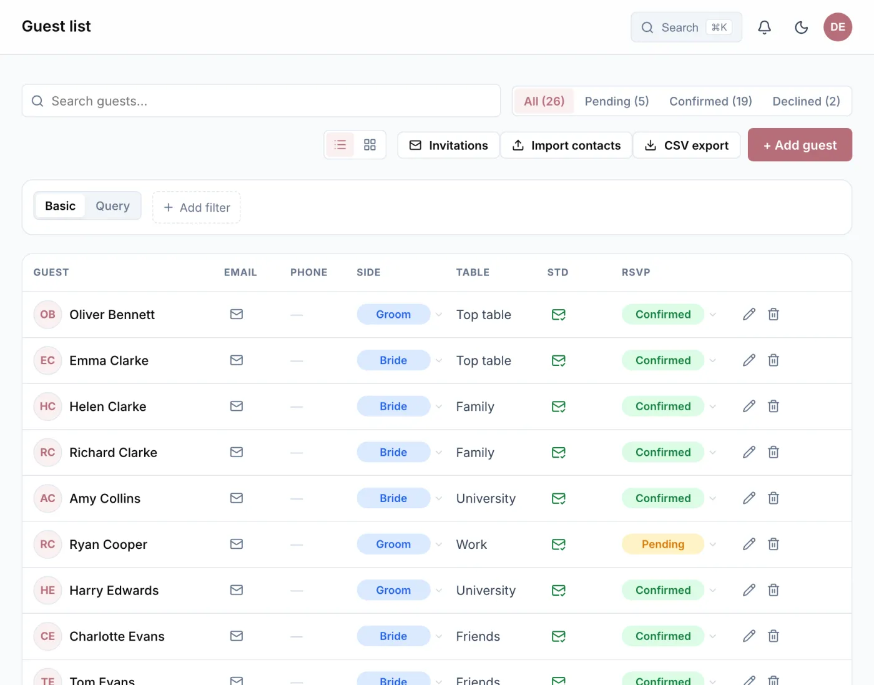Open Charlotte Evans's Confirmed RSVP dropdown
Image resolution: width=874 pixels, height=685 pixels.
669,636
